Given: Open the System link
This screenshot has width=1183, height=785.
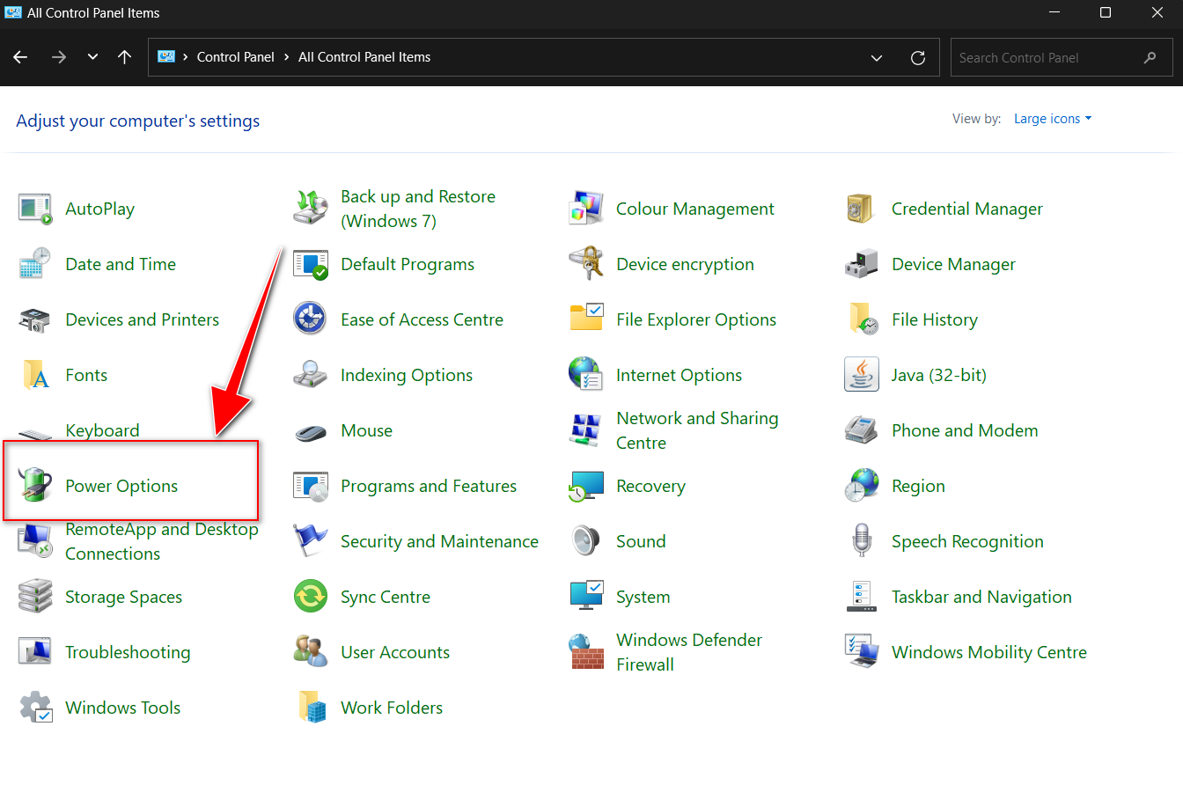Looking at the screenshot, I should (643, 598).
